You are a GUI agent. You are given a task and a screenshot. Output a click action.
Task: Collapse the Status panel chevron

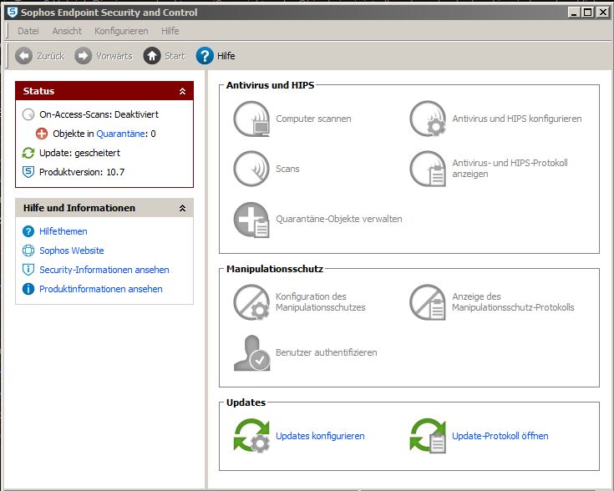[182, 91]
